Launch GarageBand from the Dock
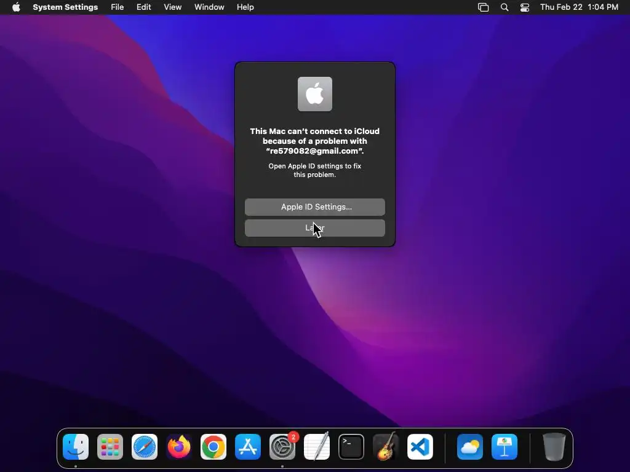630x472 pixels. tap(386, 447)
